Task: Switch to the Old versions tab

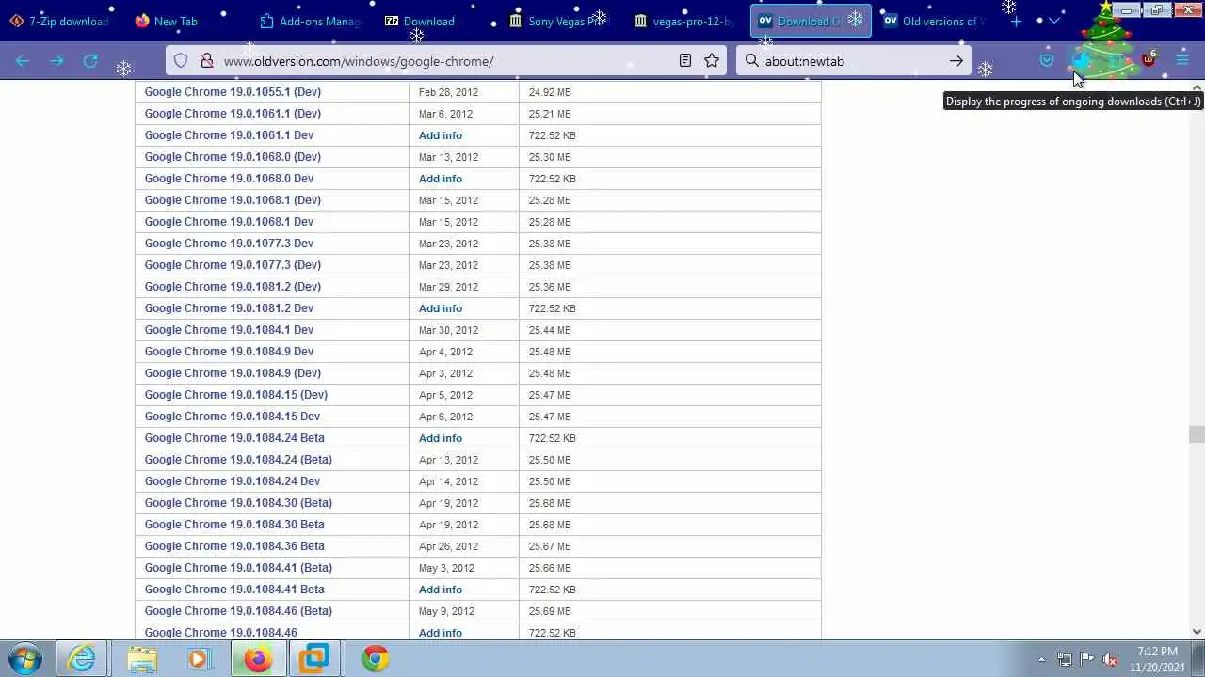Action: [934, 21]
